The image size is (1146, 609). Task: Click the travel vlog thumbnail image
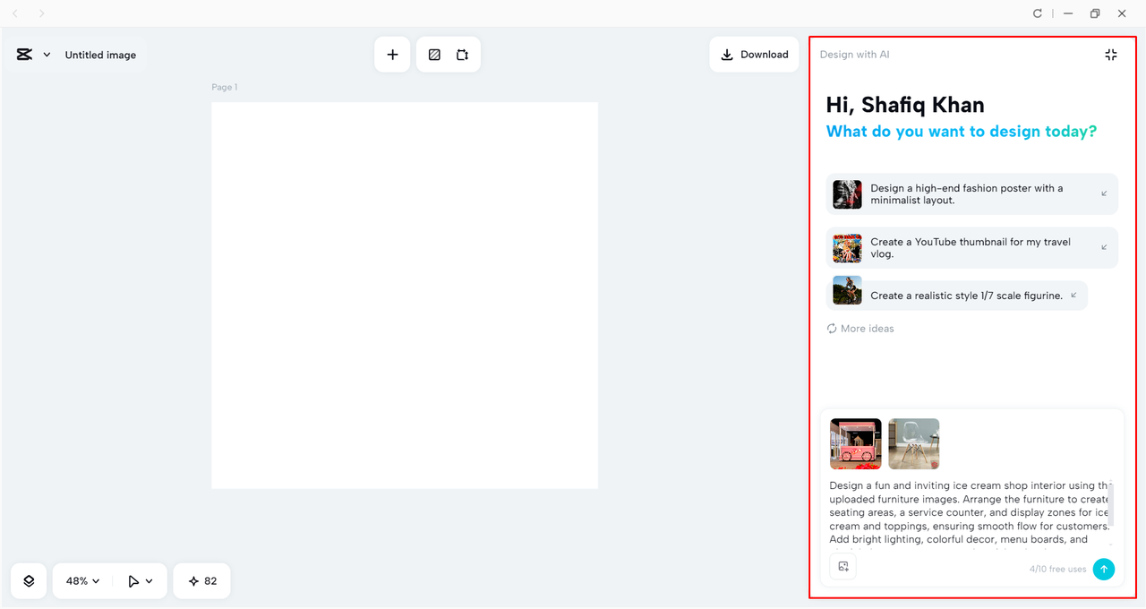coord(847,248)
